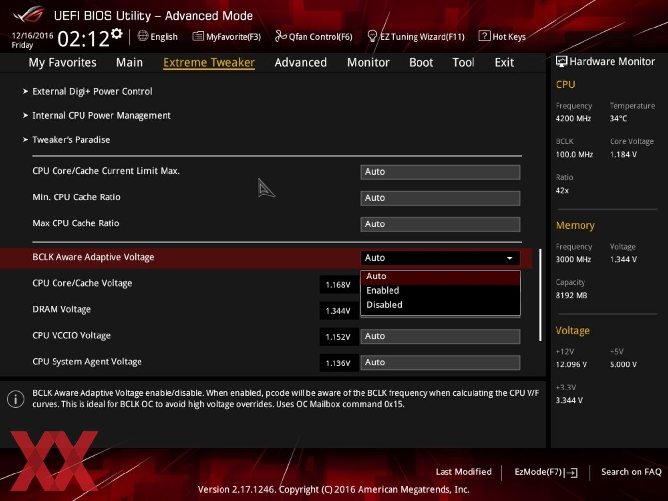Click the 4200 MHz CPU frequency value

point(573,118)
